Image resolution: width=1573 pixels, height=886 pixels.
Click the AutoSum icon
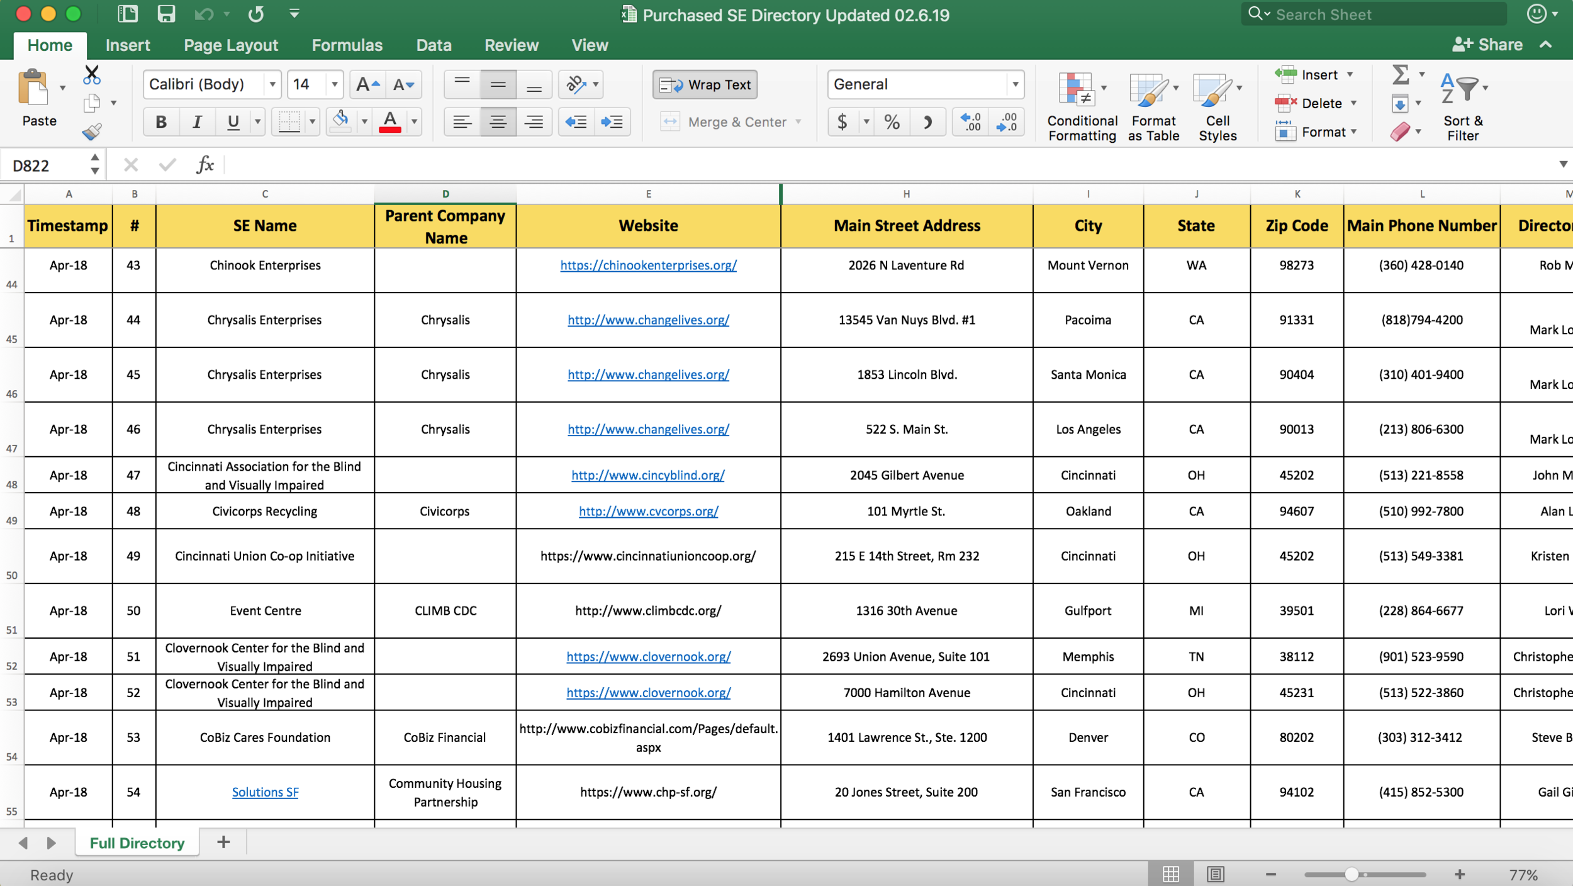[x=1402, y=74]
